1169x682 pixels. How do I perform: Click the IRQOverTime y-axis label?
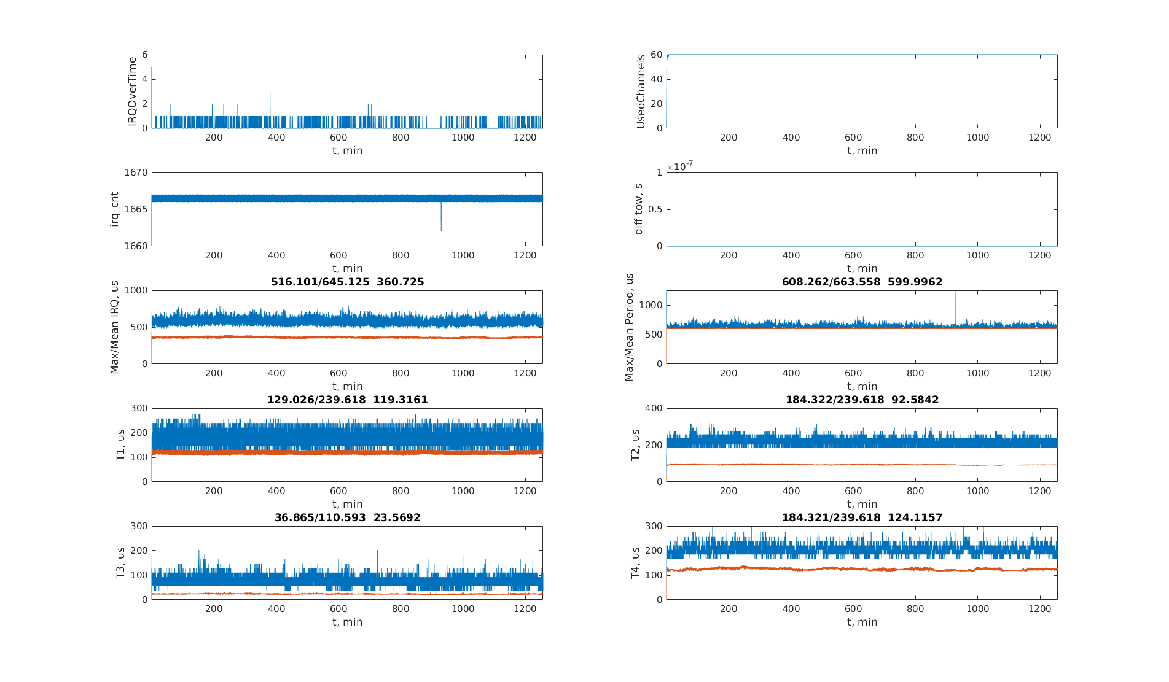[132, 91]
